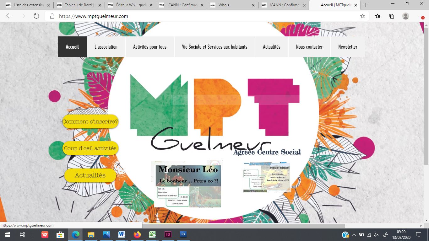Open File Explorer from the taskbar
Viewport: 429px width, 241px height.
pos(91,235)
